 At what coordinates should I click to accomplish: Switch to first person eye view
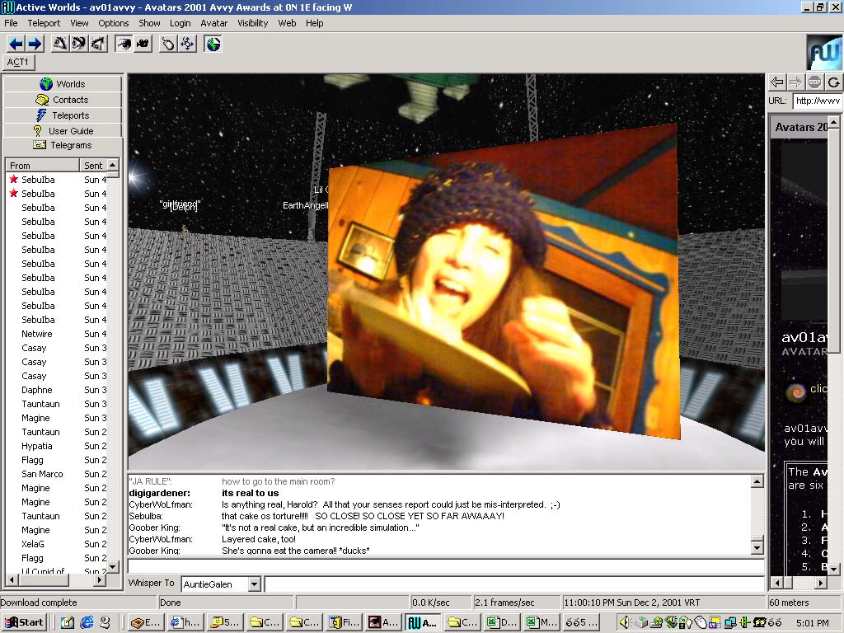point(124,44)
